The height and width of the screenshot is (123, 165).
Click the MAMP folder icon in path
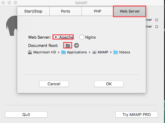[94, 52]
